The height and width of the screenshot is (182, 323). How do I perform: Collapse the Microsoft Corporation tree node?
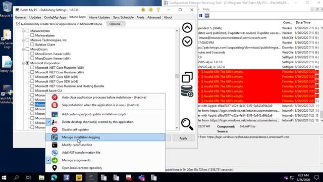point(23,63)
